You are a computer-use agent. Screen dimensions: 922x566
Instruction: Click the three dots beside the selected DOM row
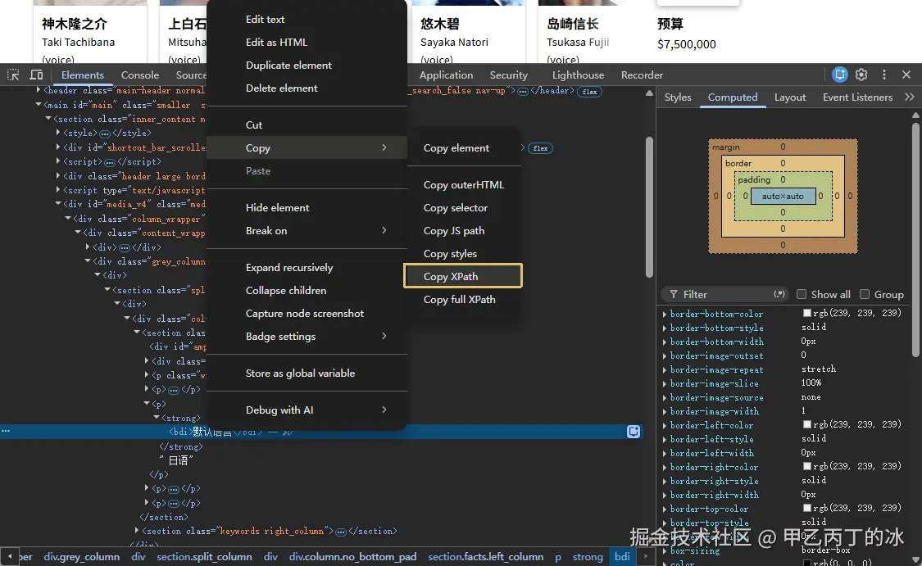pyautogui.click(x=5, y=431)
